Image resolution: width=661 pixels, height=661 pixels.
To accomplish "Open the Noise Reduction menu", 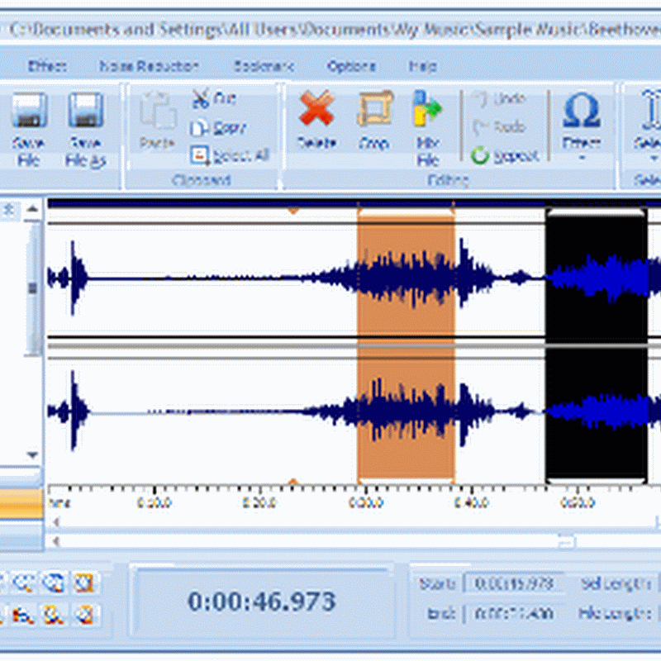I will [x=149, y=66].
